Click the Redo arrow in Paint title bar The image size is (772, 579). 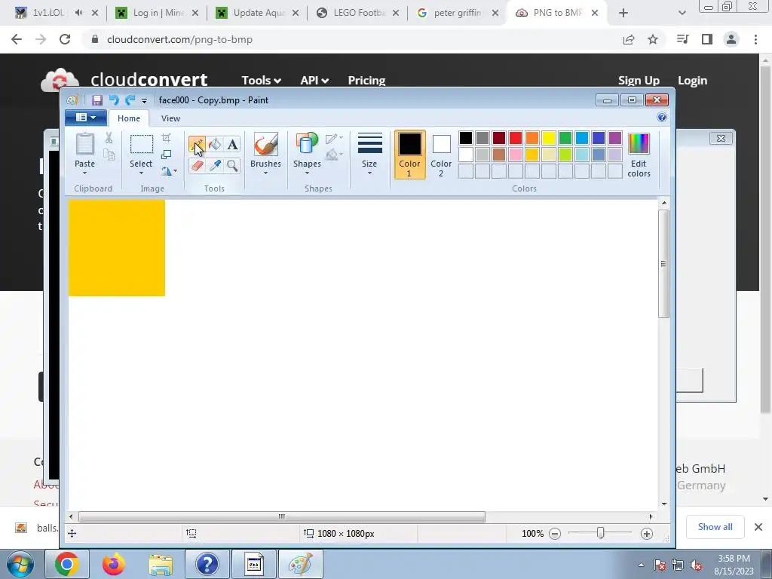(130, 100)
